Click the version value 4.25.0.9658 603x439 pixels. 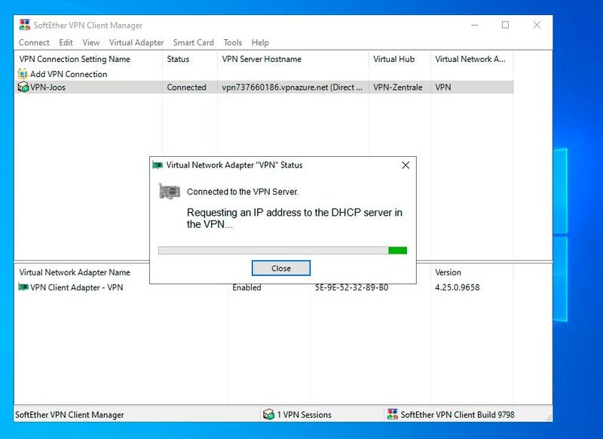coord(458,287)
